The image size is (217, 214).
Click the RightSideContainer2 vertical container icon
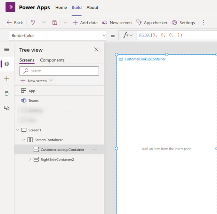(x=36, y=159)
